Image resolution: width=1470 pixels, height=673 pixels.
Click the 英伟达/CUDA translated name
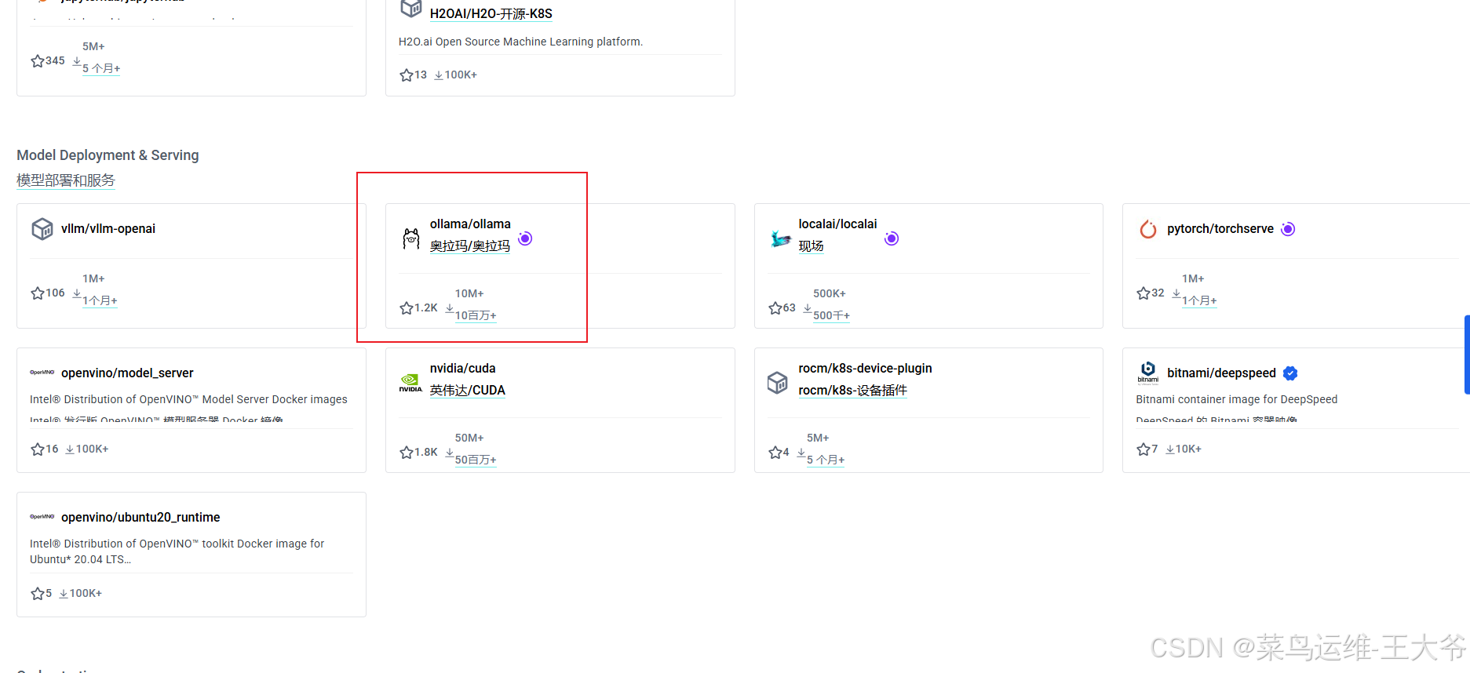(x=468, y=391)
